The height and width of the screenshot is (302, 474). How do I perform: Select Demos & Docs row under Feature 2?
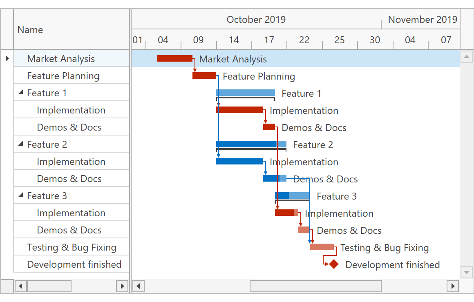(x=72, y=178)
